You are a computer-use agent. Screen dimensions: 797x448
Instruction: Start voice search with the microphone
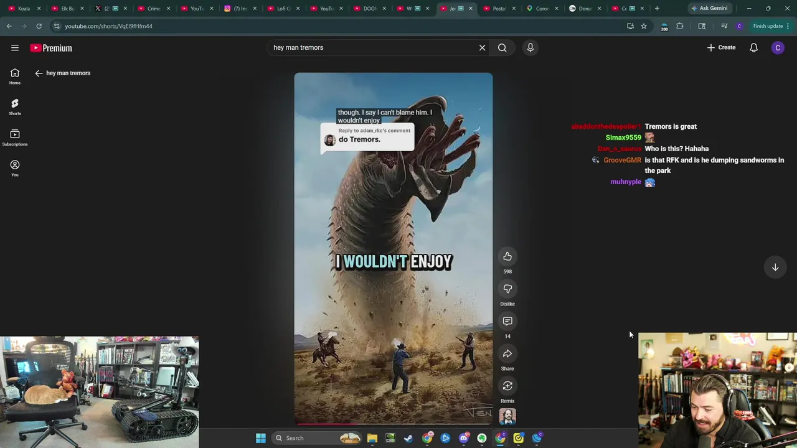pyautogui.click(x=531, y=48)
